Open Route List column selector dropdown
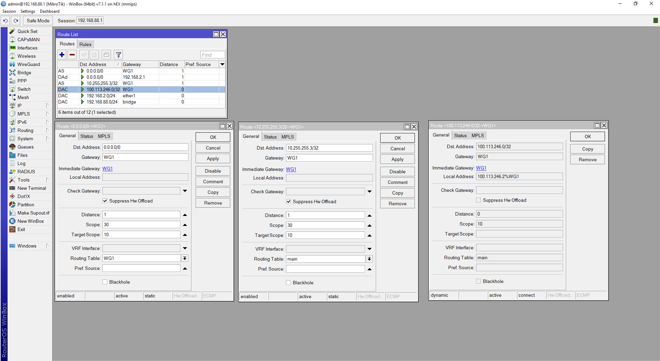The image size is (660, 361). (222, 64)
